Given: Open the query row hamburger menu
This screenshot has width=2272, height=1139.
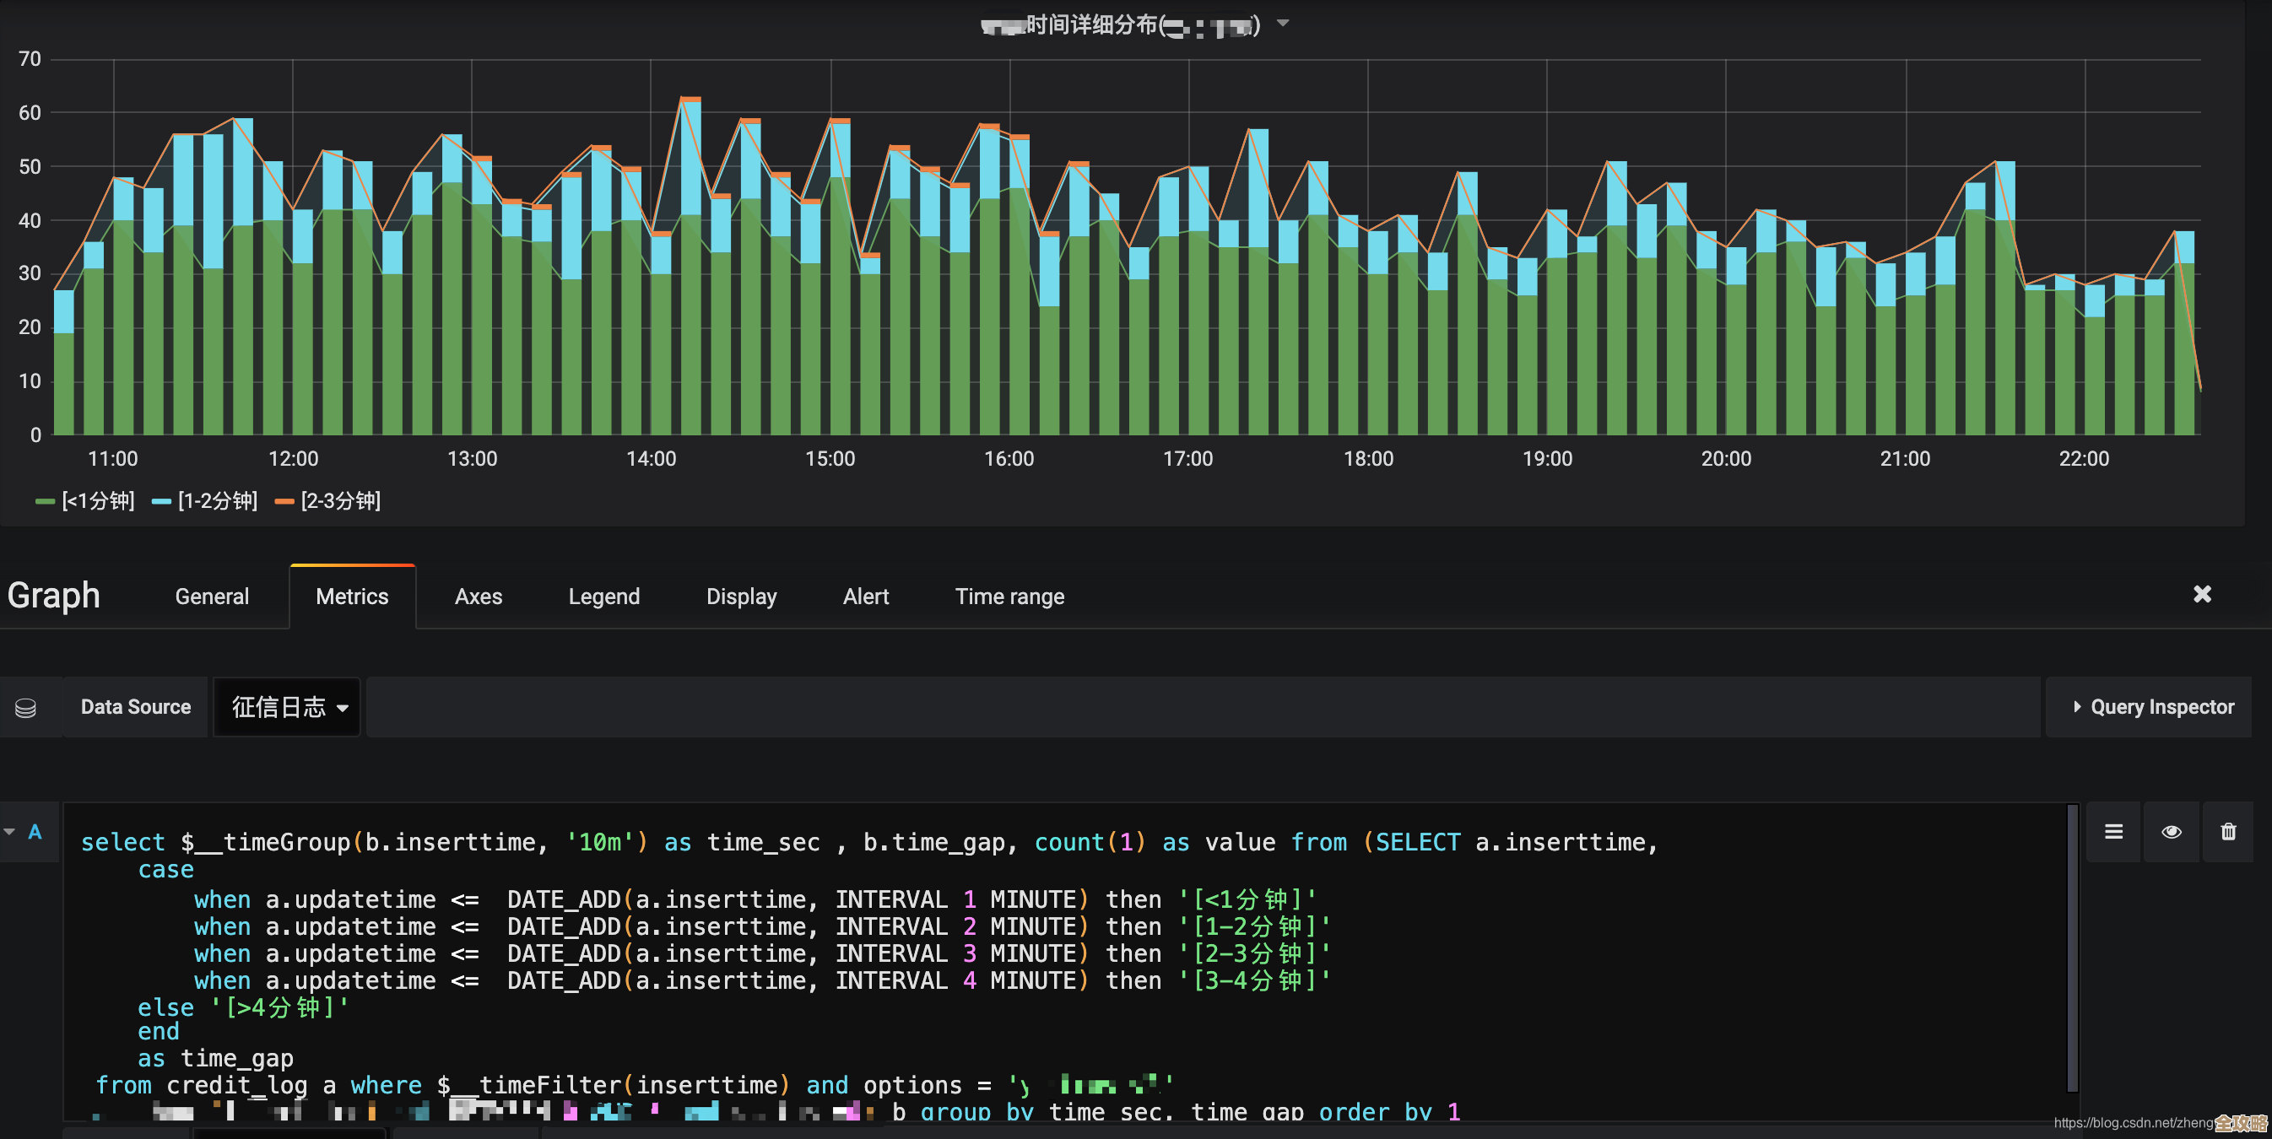Looking at the screenshot, I should click(x=2113, y=831).
